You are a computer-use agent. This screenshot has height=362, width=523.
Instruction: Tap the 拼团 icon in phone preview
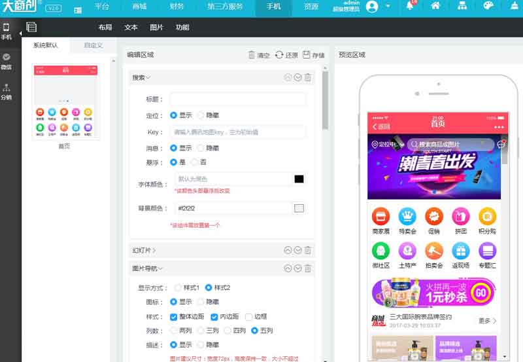pos(461,219)
